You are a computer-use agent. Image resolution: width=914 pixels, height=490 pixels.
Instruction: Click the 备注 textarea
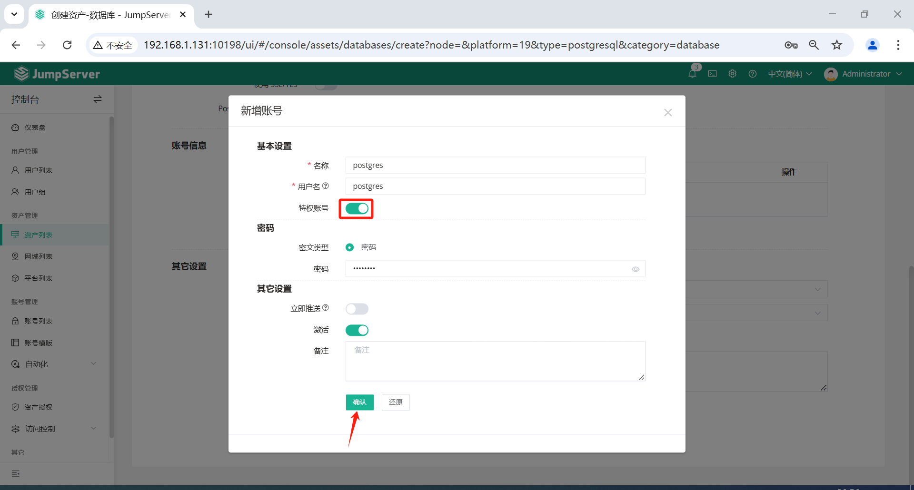tap(496, 361)
